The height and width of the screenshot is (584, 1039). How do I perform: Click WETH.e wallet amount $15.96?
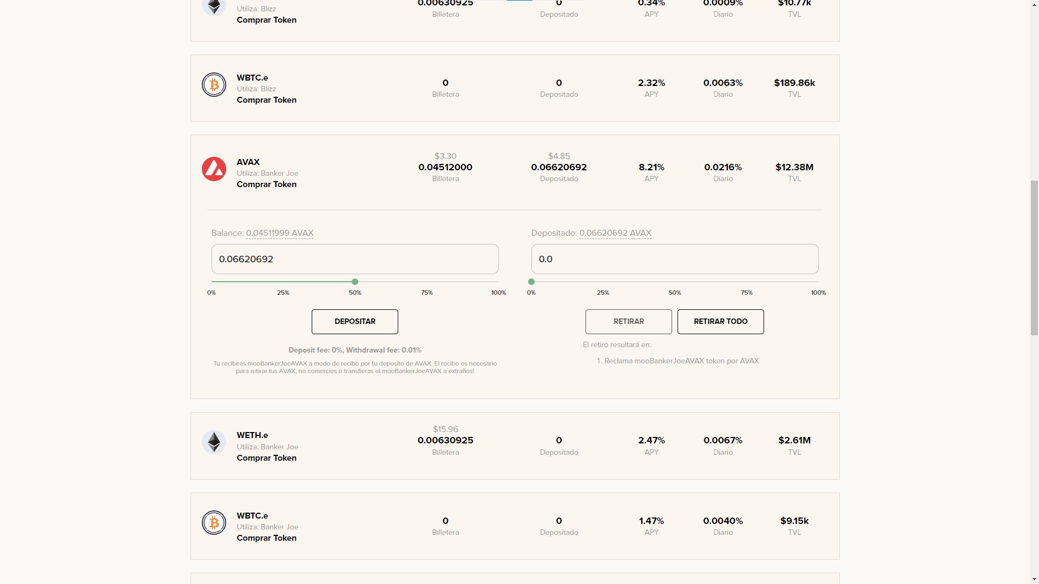click(445, 429)
